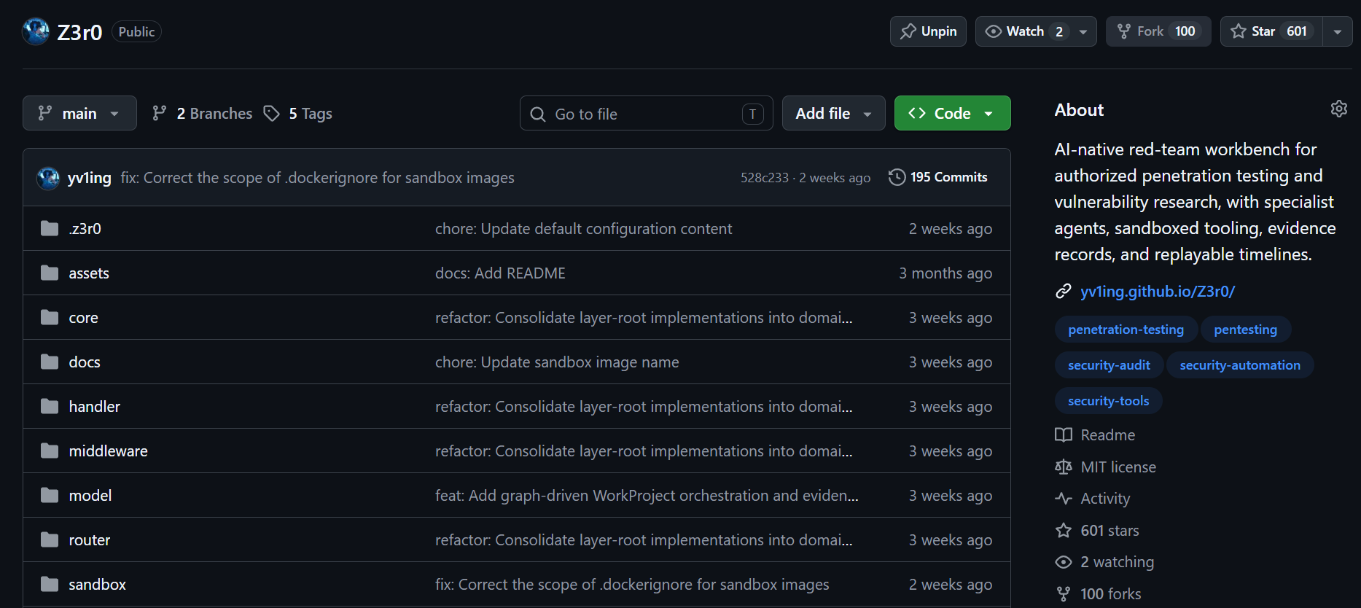Unpin the repository with the Unpin button

(x=928, y=31)
